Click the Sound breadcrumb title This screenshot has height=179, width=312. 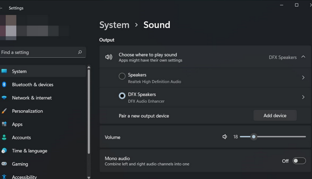pos(157,25)
